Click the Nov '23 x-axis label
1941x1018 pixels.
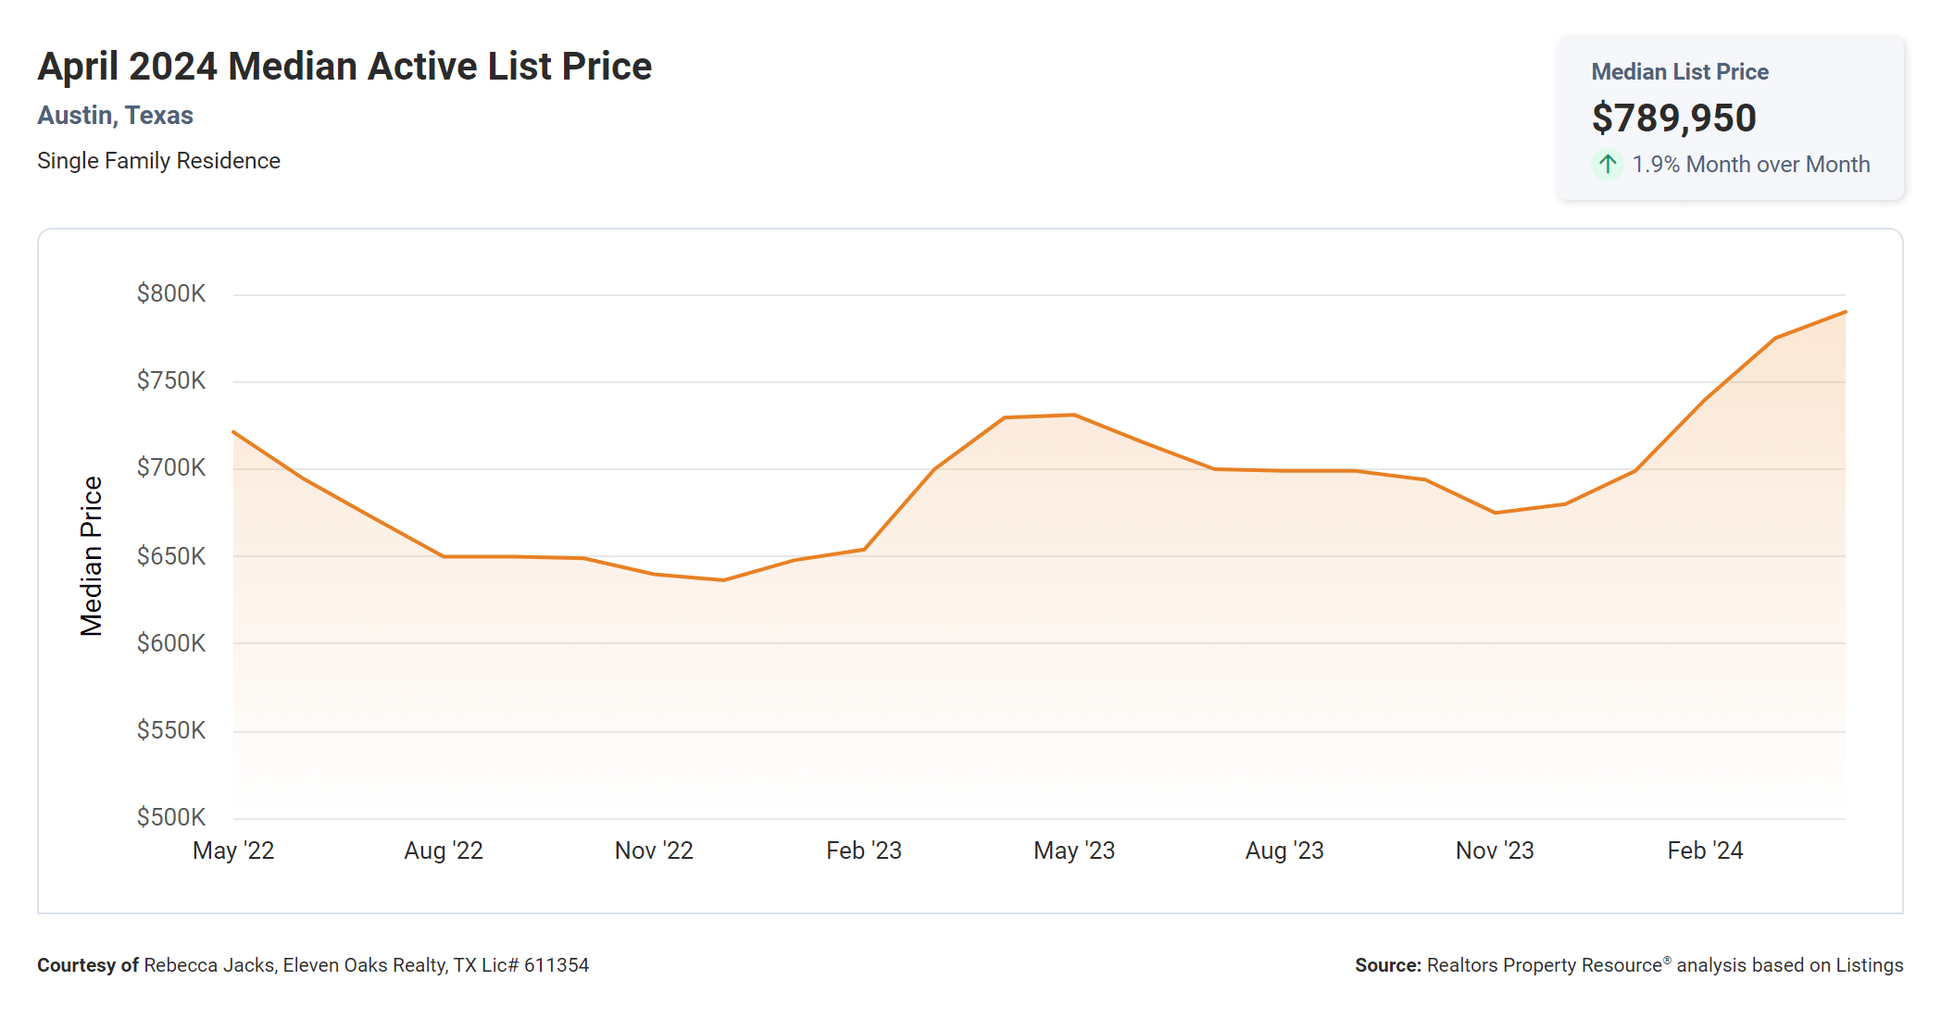[1495, 850]
